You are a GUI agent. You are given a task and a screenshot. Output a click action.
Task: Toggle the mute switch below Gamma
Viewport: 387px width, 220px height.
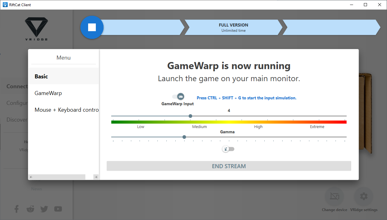point(228,149)
